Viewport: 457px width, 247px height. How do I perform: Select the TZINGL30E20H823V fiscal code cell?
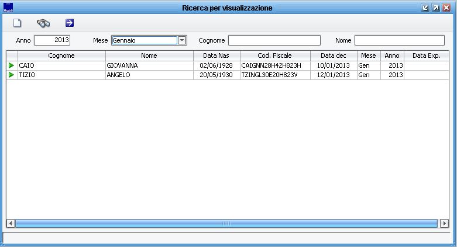tap(274, 75)
